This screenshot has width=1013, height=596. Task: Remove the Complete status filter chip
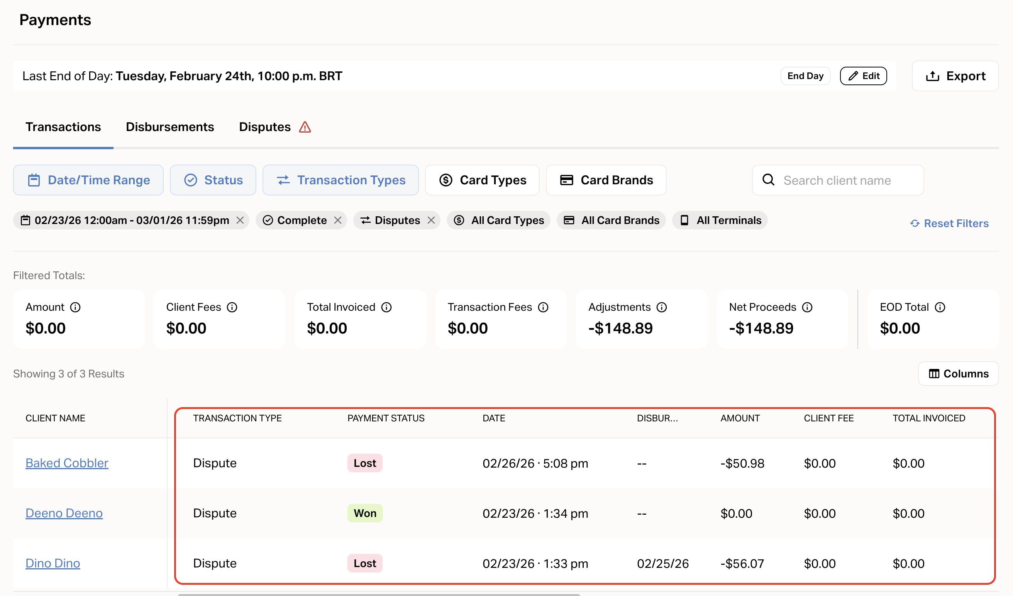point(338,220)
